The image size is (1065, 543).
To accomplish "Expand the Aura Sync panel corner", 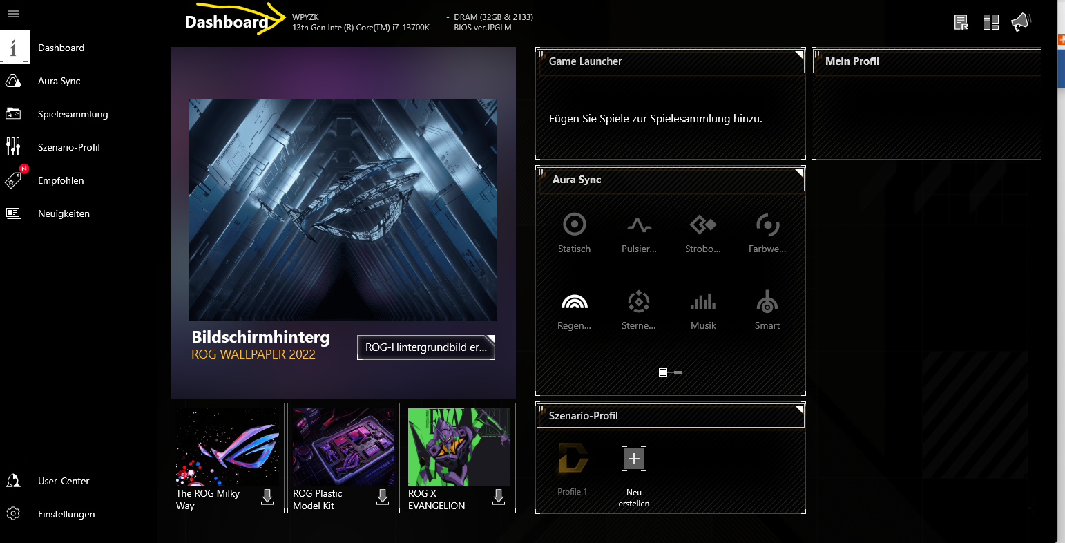I will coord(799,172).
